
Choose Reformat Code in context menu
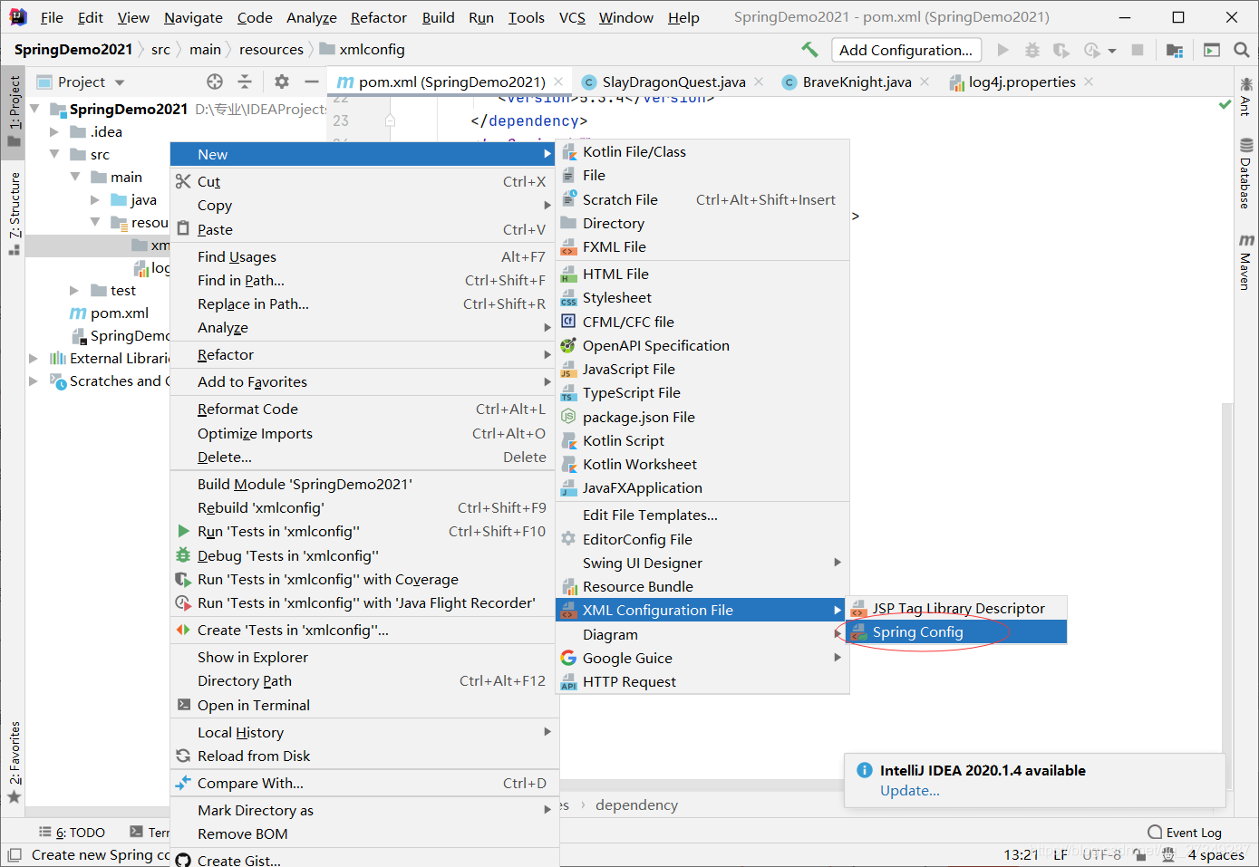(363, 409)
